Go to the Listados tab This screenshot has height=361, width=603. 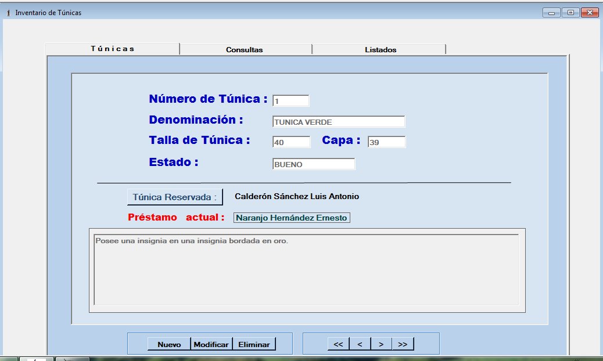point(381,50)
